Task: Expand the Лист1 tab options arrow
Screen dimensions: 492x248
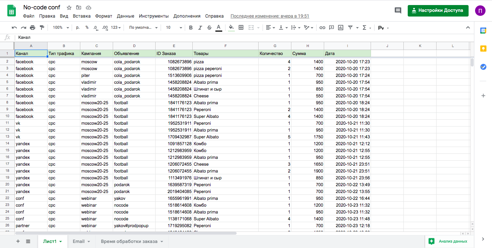Action: coord(61,242)
